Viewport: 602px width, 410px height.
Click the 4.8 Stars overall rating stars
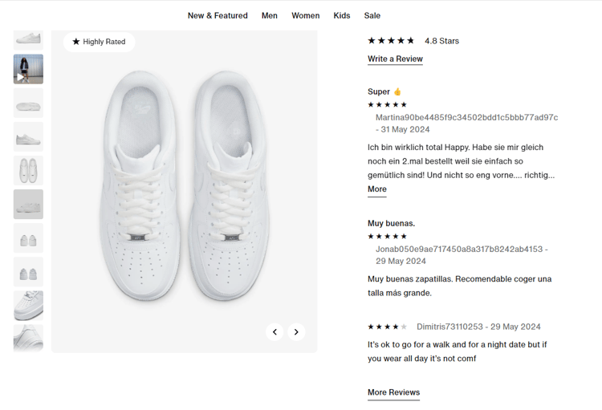[391, 41]
